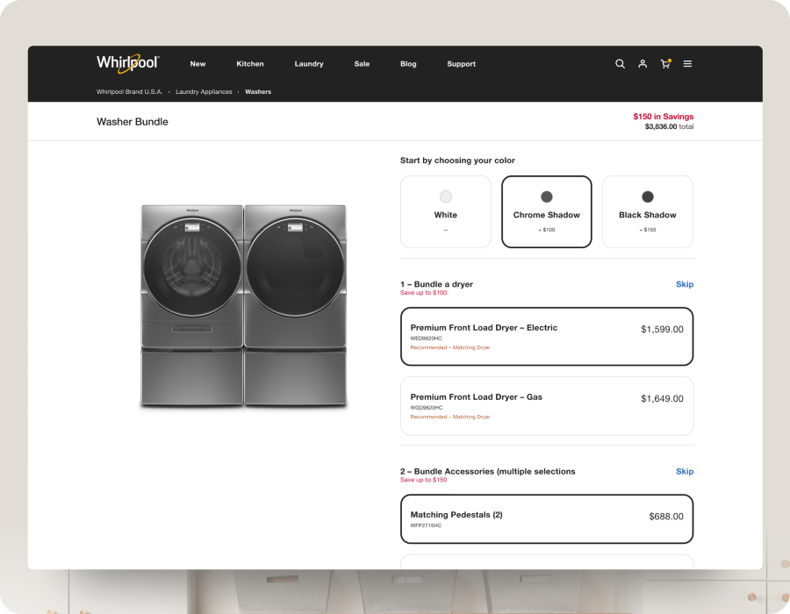Choose Premium Front Load Dryer – Gas

click(x=547, y=405)
